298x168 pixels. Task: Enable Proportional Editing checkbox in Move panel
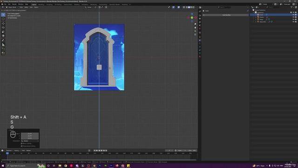[22, 146]
